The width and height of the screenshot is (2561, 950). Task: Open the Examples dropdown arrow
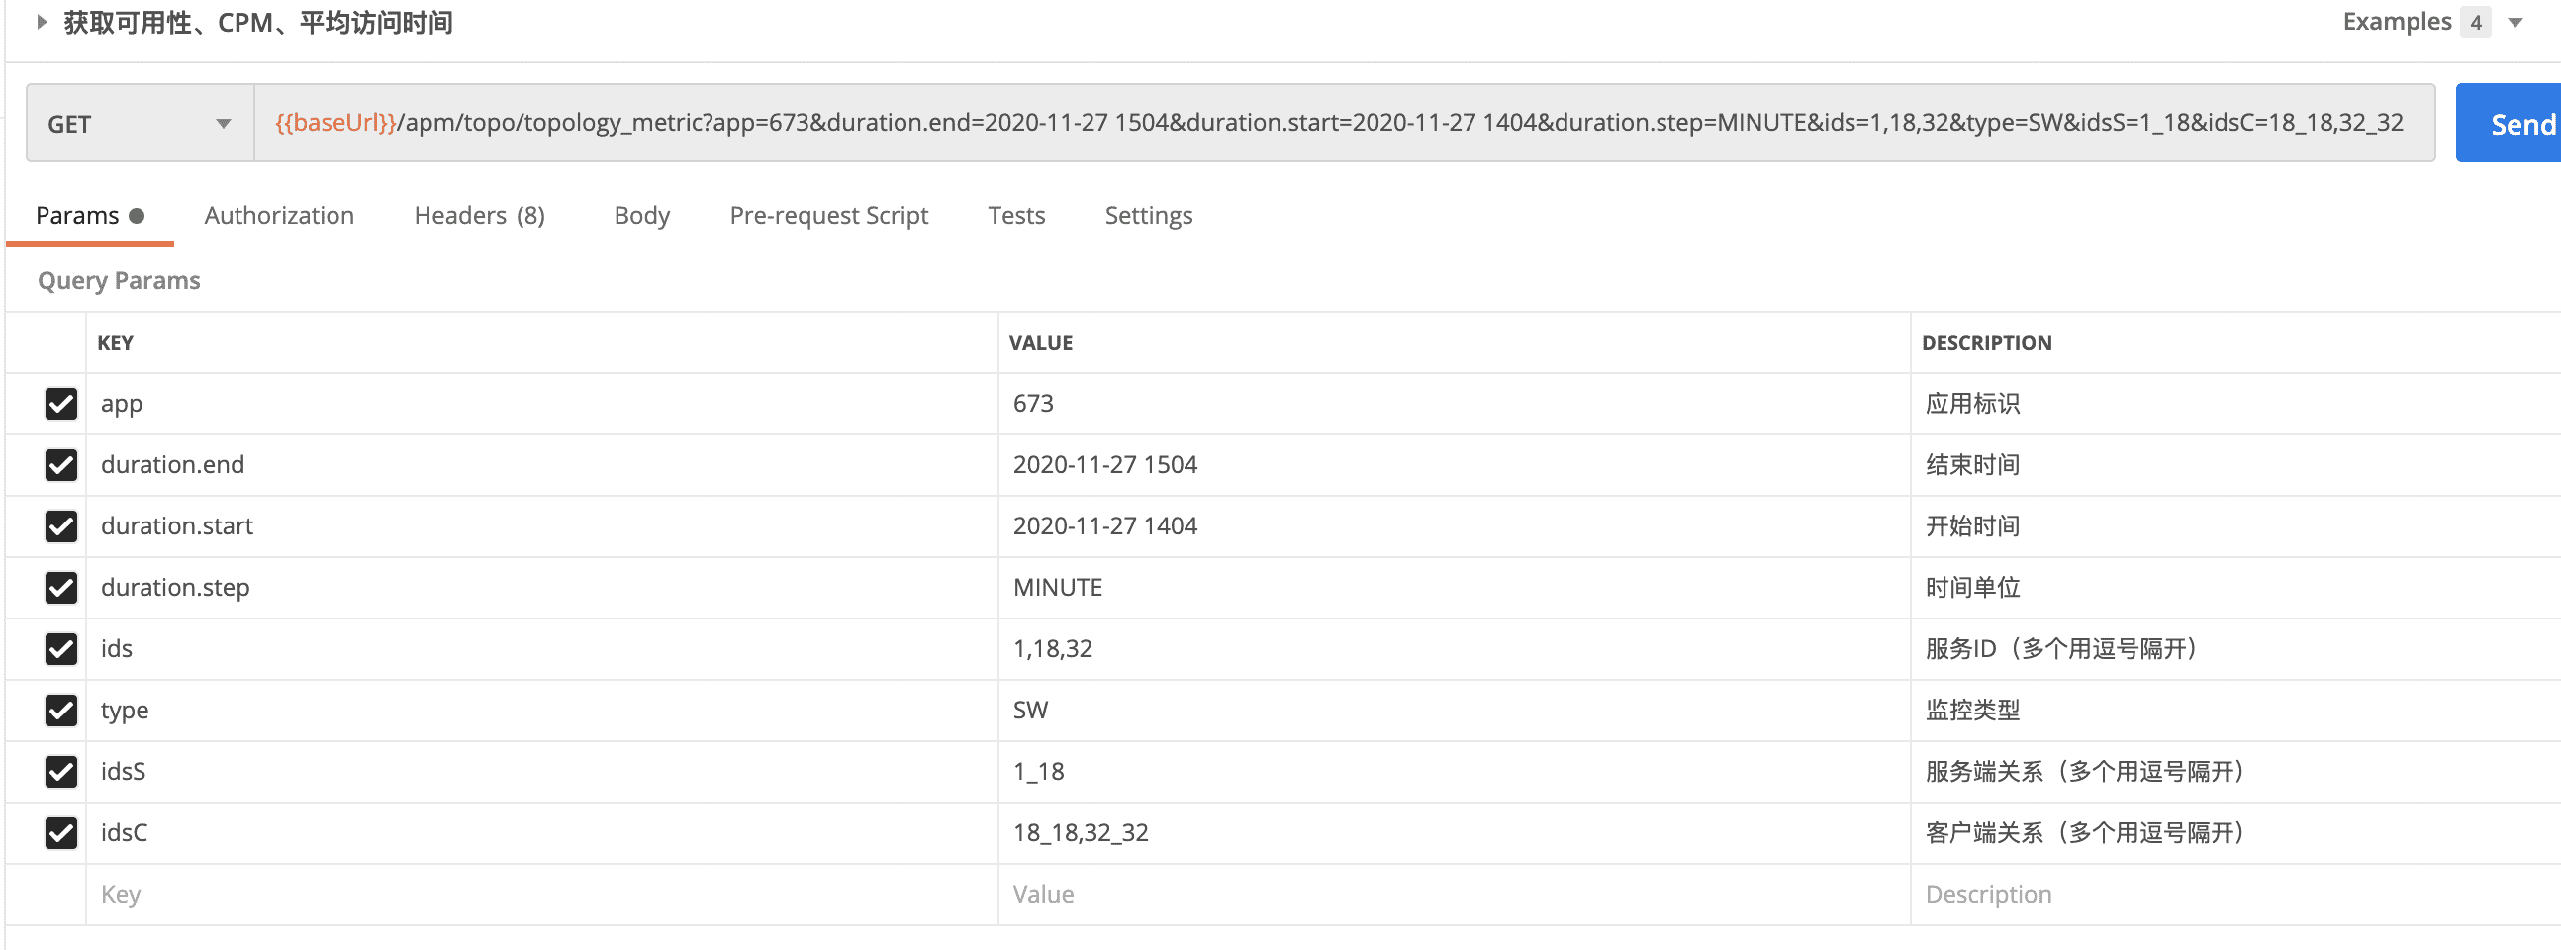click(x=2516, y=22)
